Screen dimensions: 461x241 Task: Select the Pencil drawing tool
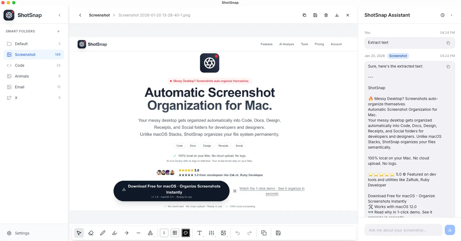pos(103,233)
